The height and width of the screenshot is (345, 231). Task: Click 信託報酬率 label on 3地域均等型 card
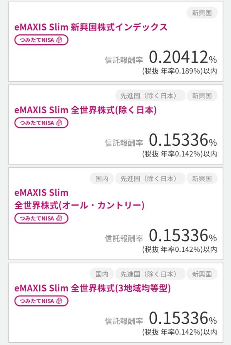[124, 321]
